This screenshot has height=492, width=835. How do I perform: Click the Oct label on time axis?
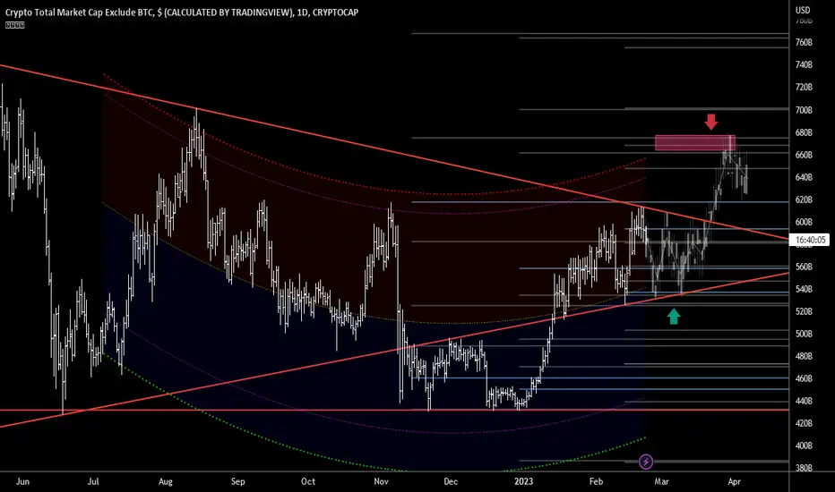308,481
